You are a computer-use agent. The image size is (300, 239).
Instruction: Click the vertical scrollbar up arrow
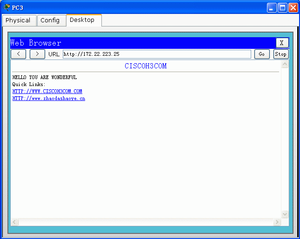coord(285,64)
